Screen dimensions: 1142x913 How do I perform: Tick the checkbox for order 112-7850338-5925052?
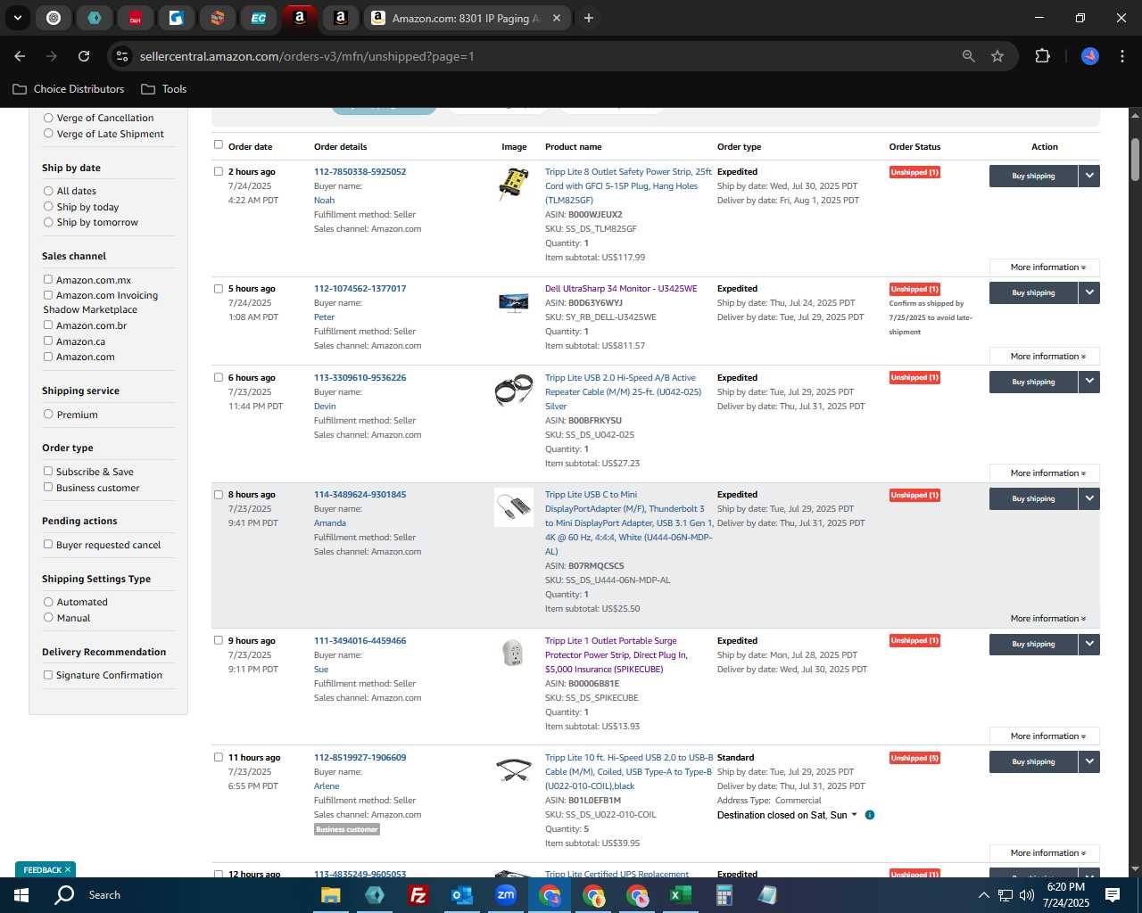(x=218, y=171)
